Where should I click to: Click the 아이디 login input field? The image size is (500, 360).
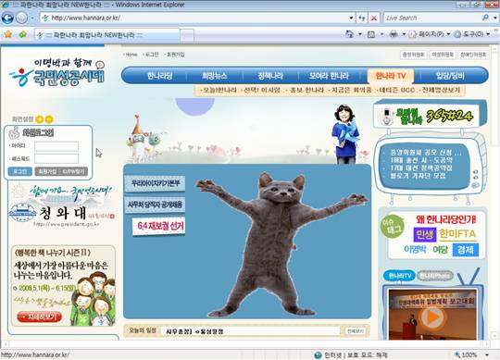(x=56, y=146)
